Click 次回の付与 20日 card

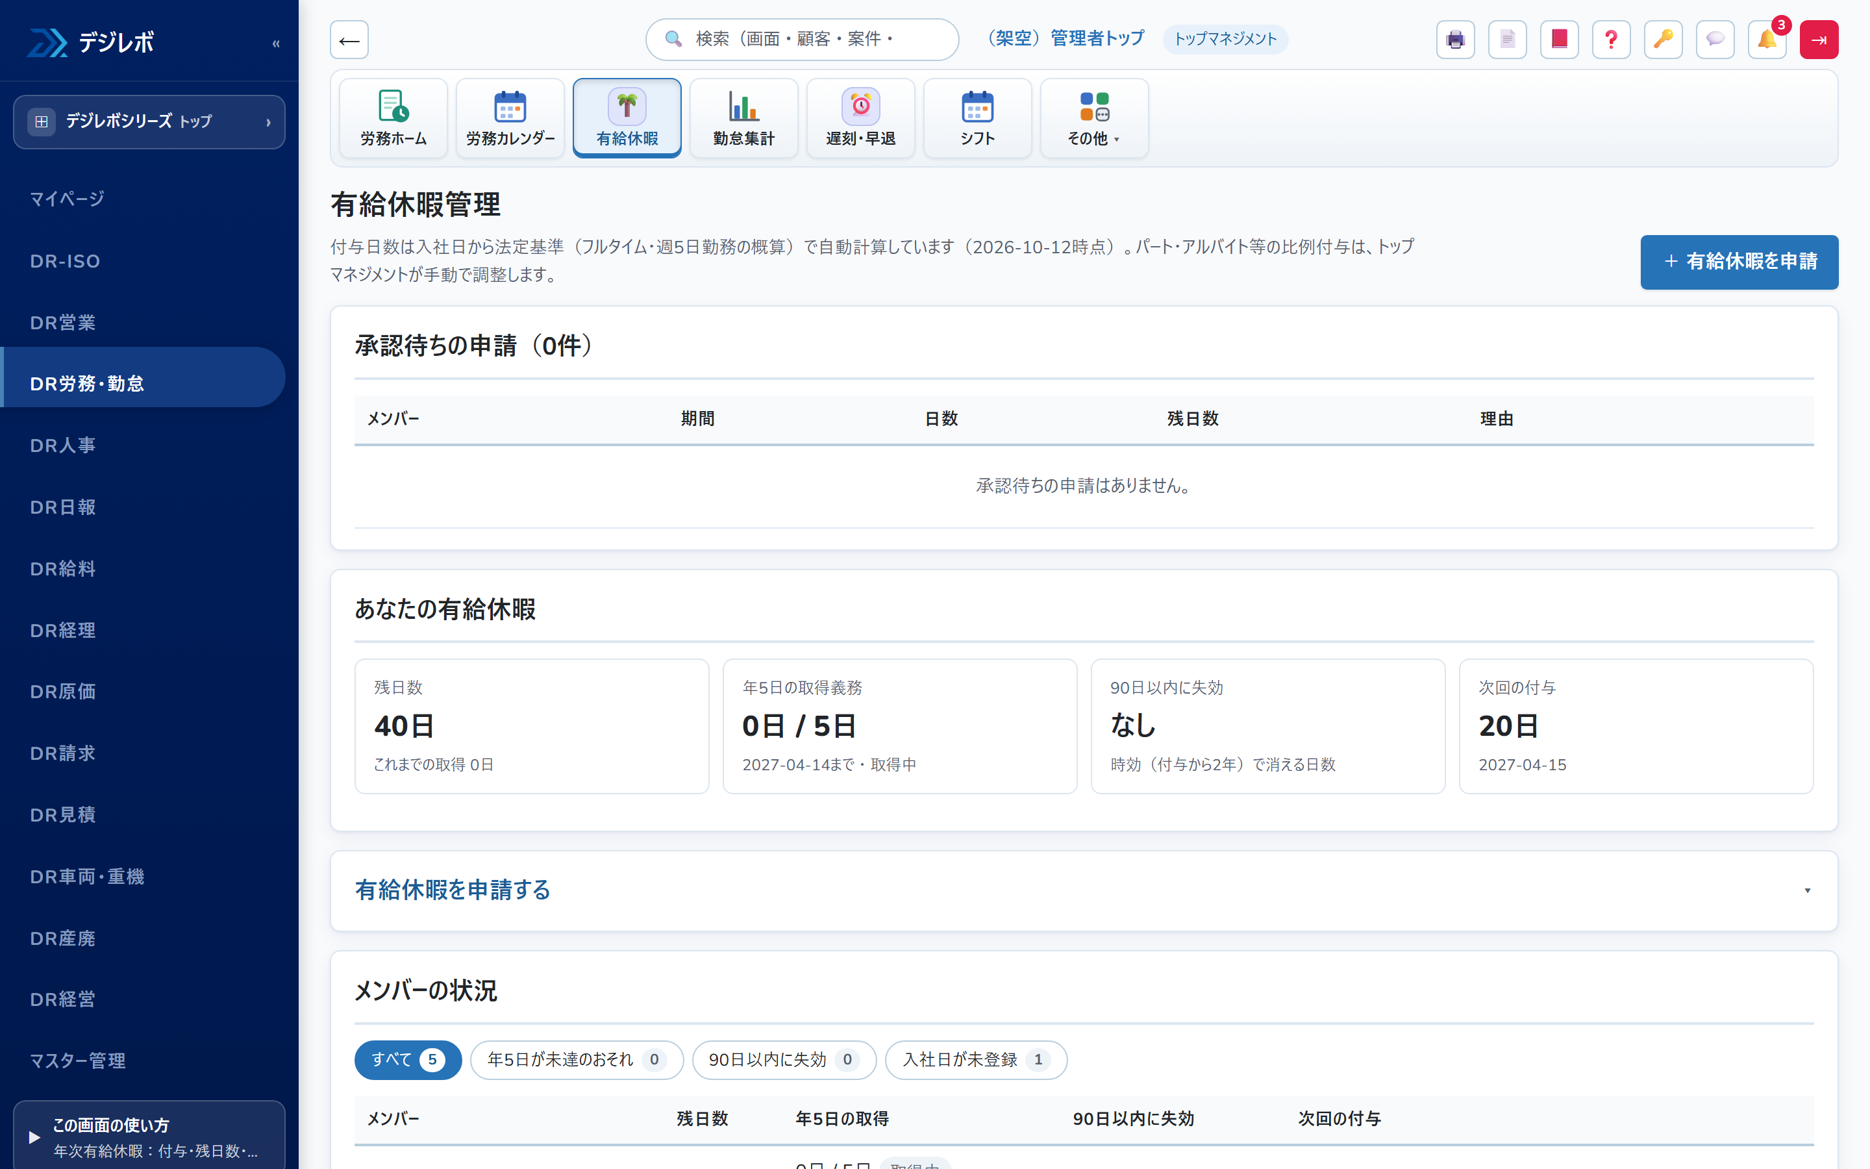[1636, 726]
